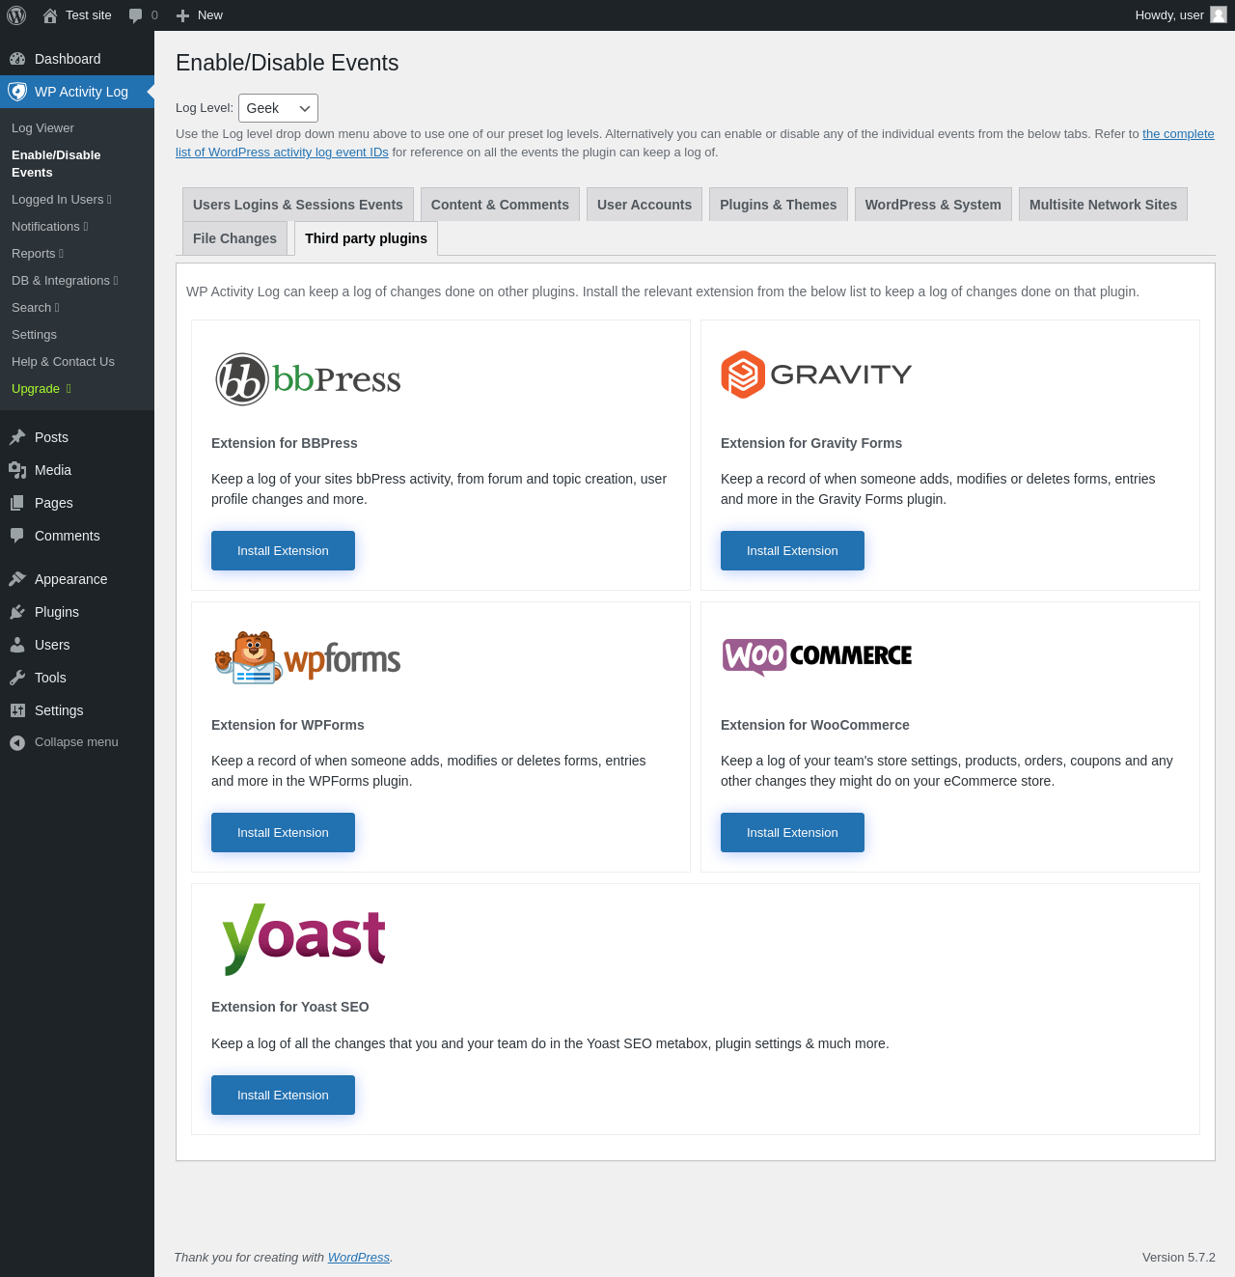Select the WordPress & System tab
Viewport: 1235px width, 1277px height.
click(933, 205)
